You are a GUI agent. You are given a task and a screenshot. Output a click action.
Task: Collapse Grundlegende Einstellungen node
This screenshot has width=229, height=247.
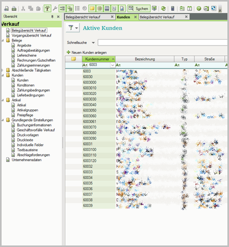[x=3, y=120]
